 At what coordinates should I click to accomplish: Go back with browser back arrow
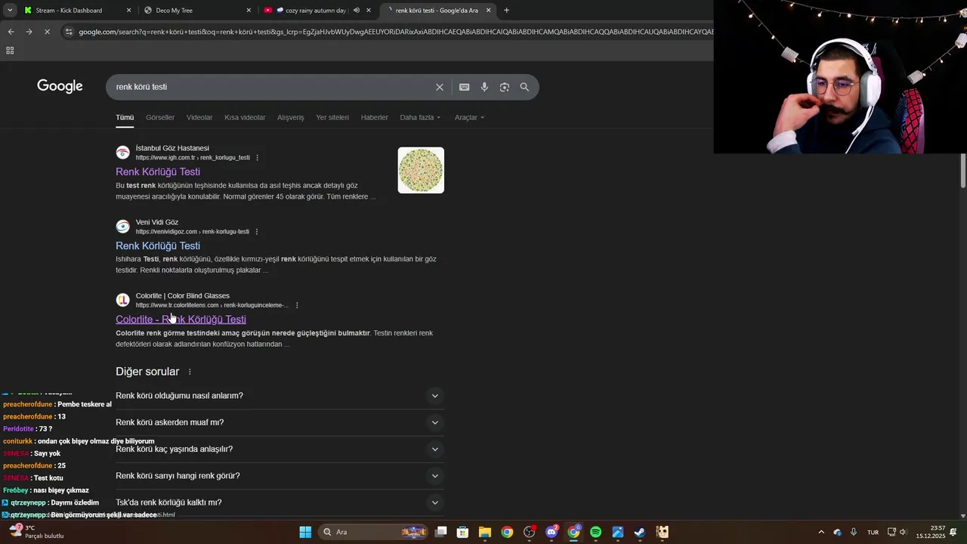point(11,32)
